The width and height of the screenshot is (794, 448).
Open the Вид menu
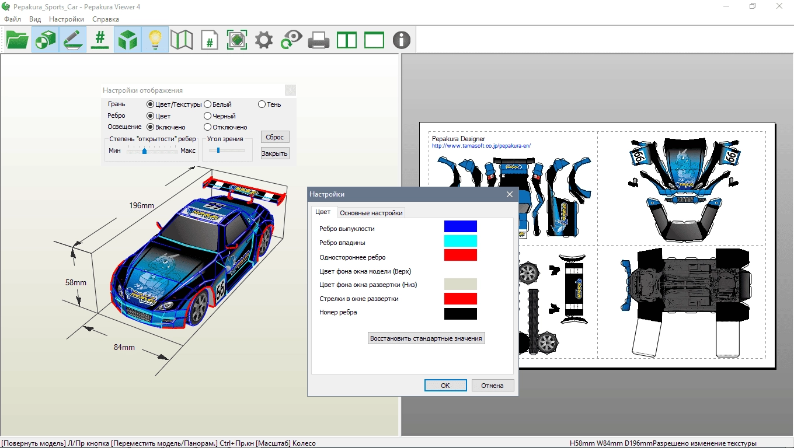[35, 19]
